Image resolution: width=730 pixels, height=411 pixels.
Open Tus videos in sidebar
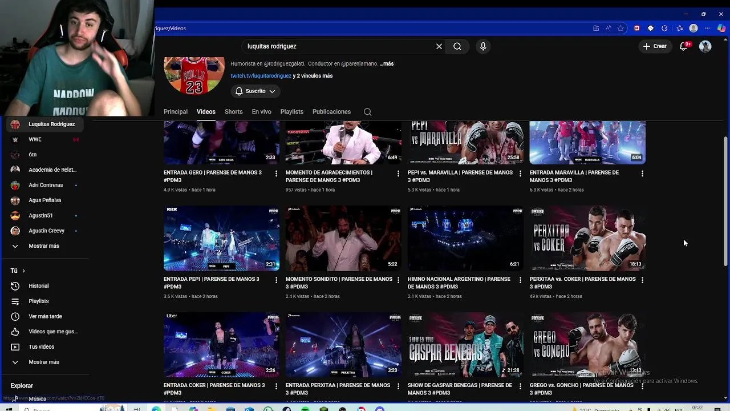[44, 347]
